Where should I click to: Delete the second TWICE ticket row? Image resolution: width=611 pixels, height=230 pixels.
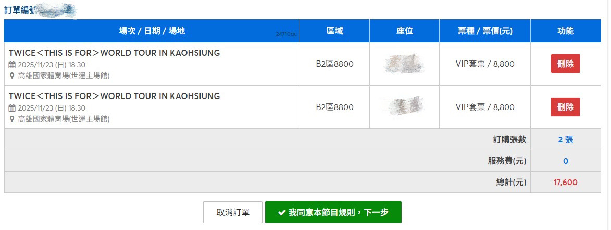pos(565,107)
